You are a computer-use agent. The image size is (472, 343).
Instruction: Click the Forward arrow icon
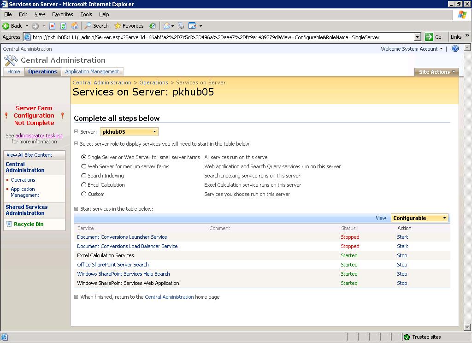(x=35, y=26)
